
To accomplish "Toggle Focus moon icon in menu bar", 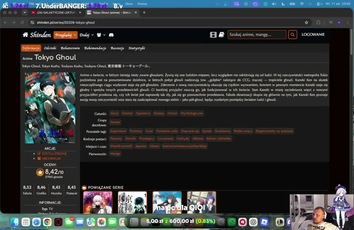I will [x=283, y=4].
